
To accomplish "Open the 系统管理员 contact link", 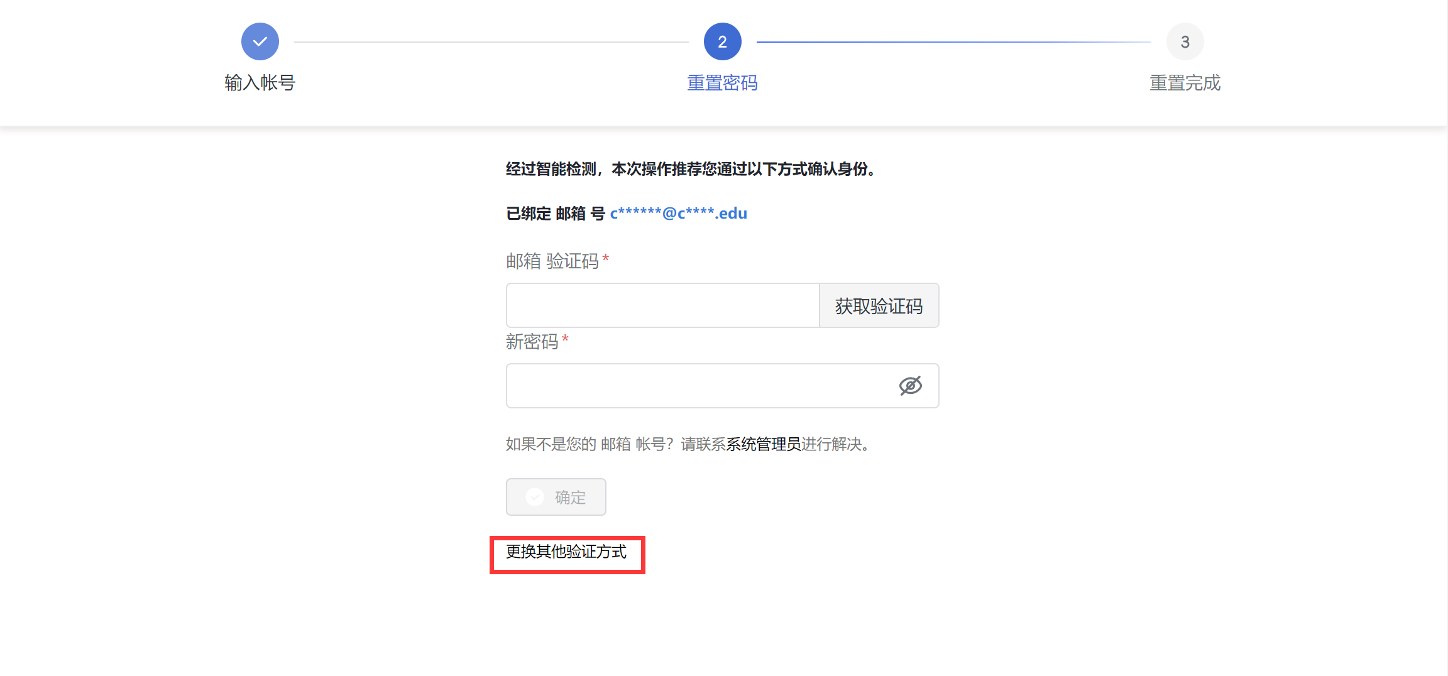I will coord(763,444).
